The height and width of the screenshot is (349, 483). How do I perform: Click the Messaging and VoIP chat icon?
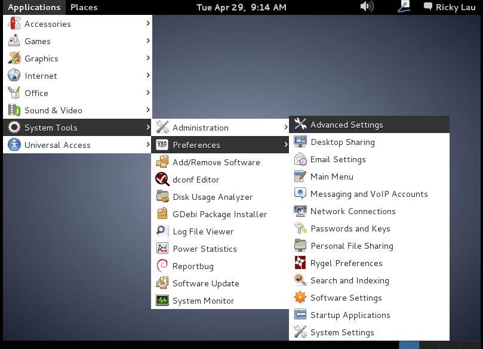tap(300, 193)
